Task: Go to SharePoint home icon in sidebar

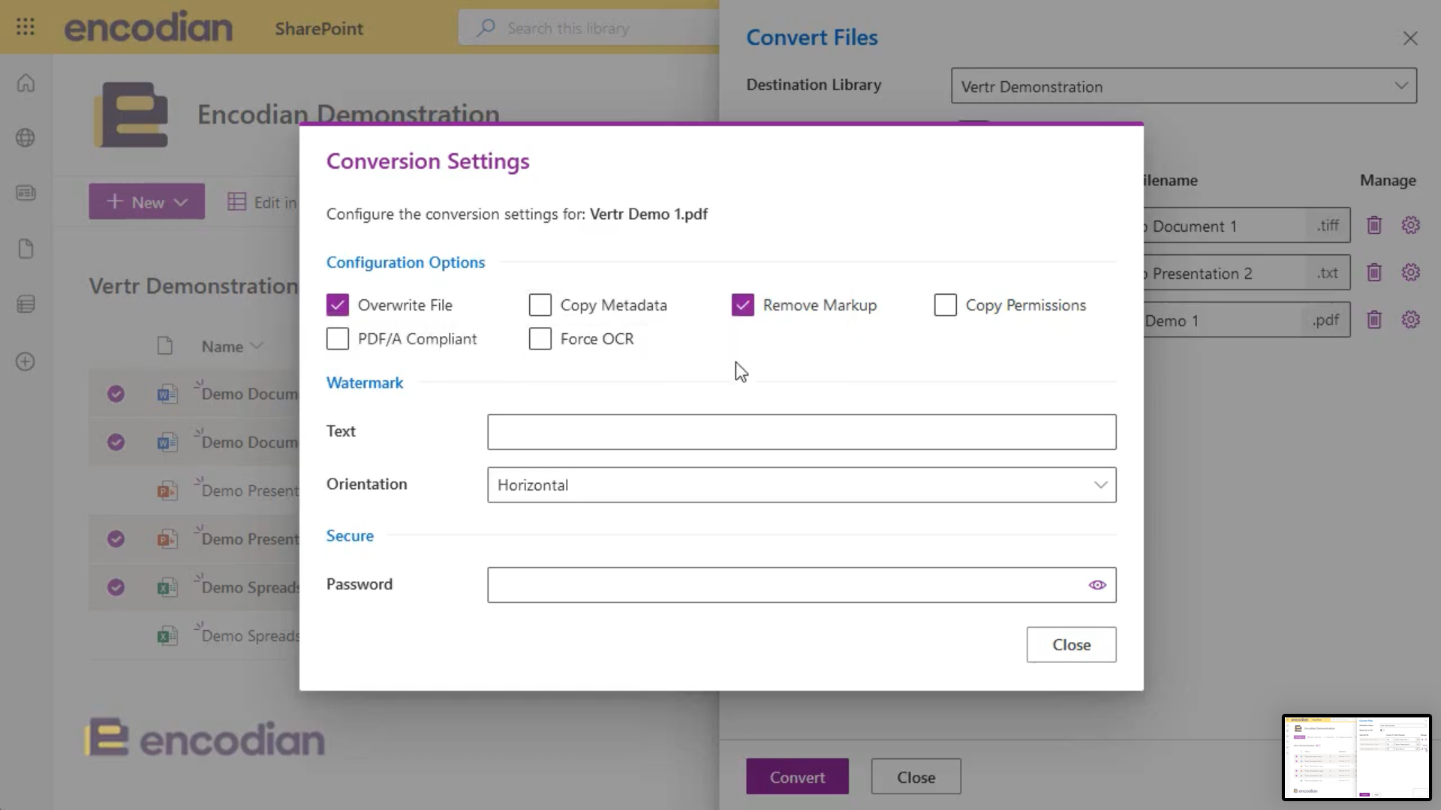Action: pos(26,82)
